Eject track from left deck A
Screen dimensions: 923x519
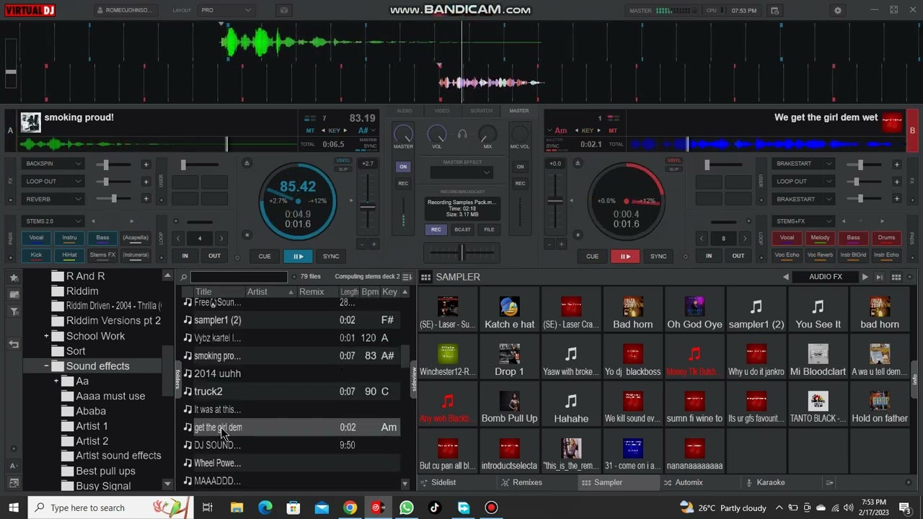(247, 163)
